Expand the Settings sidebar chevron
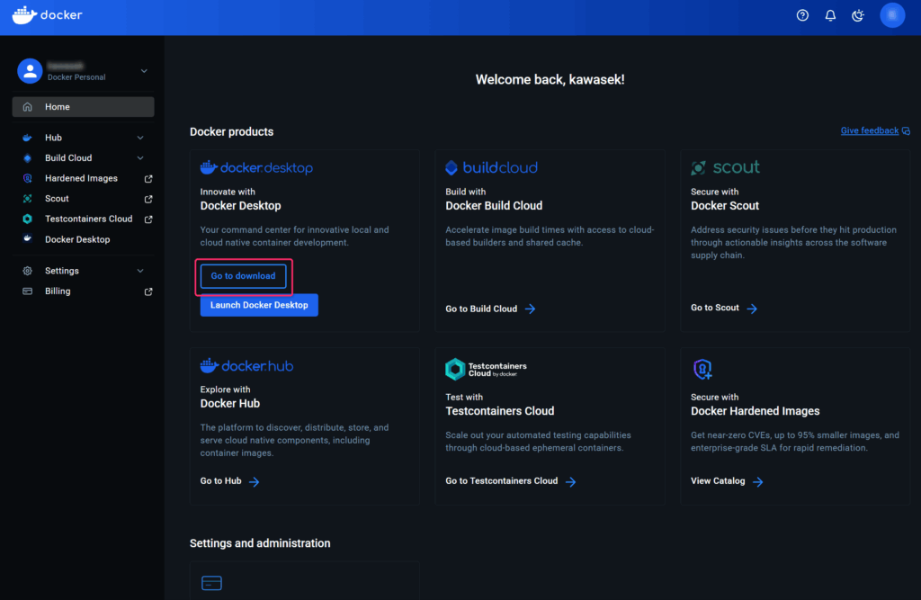The image size is (921, 600). click(140, 271)
